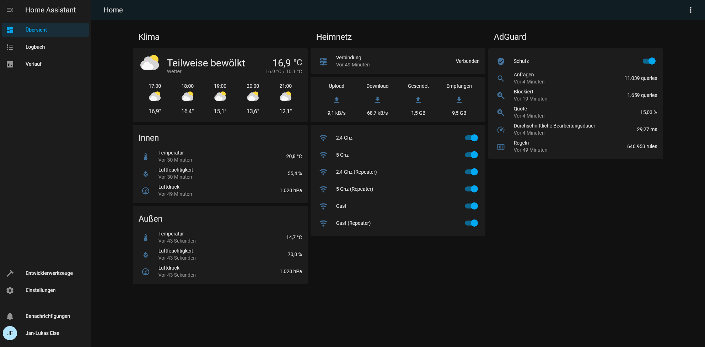Toggle the Gast WiFi switch
Image resolution: width=705 pixels, height=347 pixels.
coord(472,206)
